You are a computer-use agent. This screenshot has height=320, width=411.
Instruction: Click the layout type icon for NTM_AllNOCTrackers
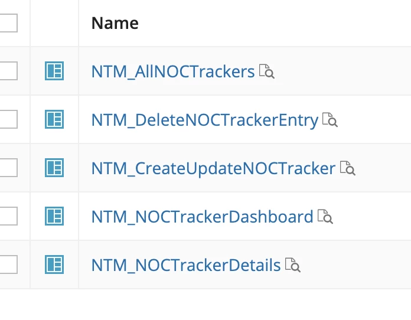pyautogui.click(x=54, y=71)
